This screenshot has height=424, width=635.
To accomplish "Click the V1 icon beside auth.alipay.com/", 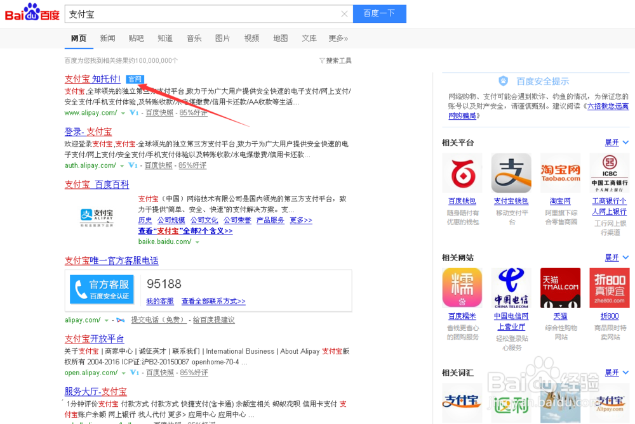I will tap(133, 165).
